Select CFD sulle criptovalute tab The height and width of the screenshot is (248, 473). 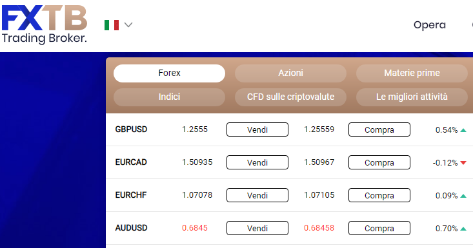[x=290, y=97]
